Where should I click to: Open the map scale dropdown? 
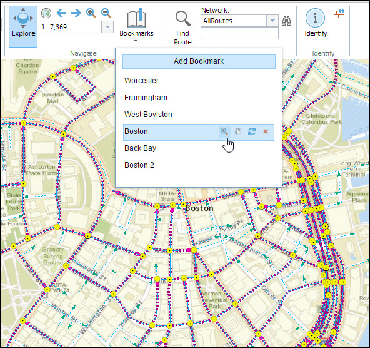pyautogui.click(x=107, y=27)
